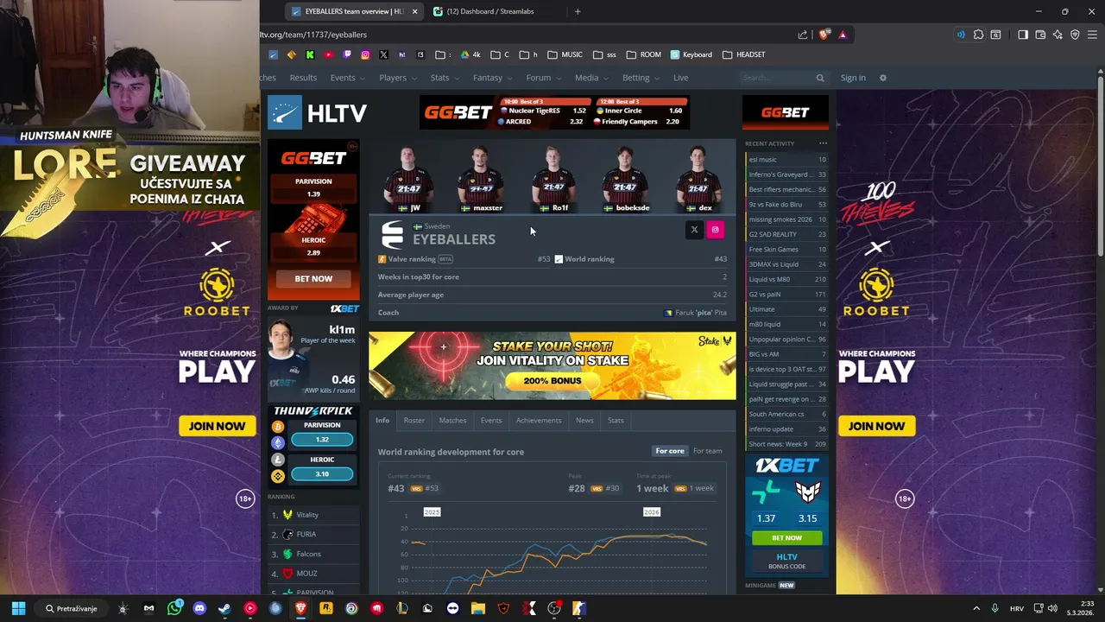This screenshot has width=1105, height=622.
Task: Open the MUSIC bookmarks folder
Action: point(565,54)
